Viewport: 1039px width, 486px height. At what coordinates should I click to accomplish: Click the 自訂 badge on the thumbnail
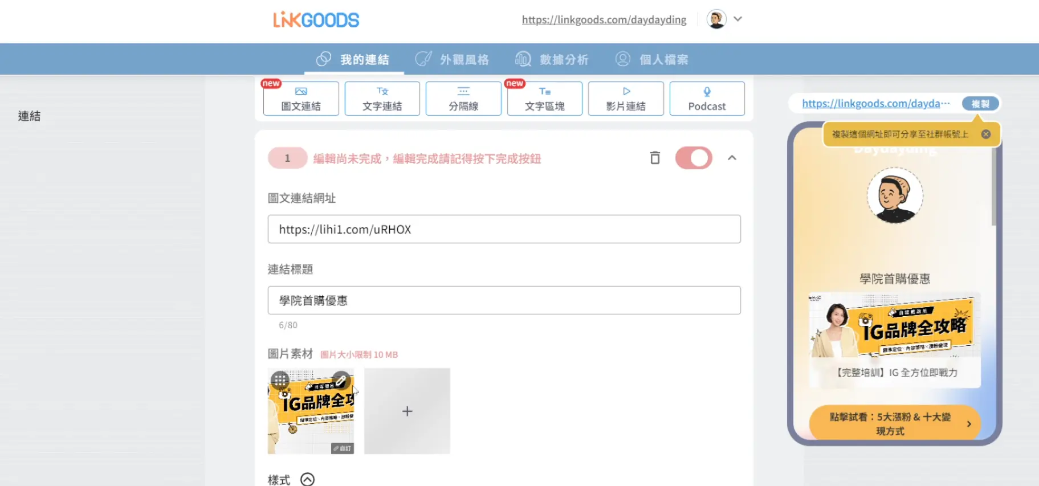343,448
